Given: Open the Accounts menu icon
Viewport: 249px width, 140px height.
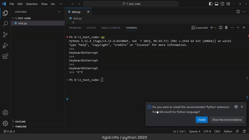Looking at the screenshot, I should coord(5,112).
